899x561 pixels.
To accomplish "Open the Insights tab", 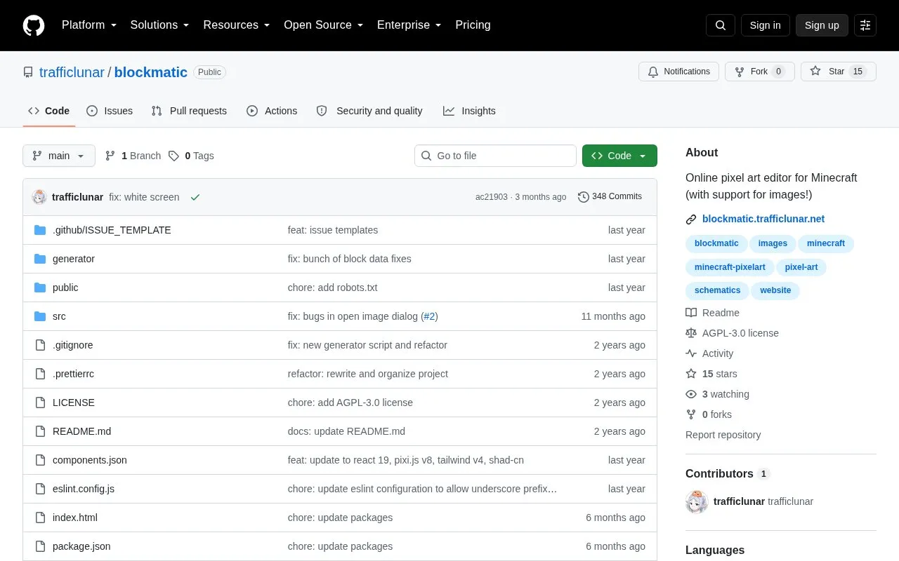I will [469, 111].
